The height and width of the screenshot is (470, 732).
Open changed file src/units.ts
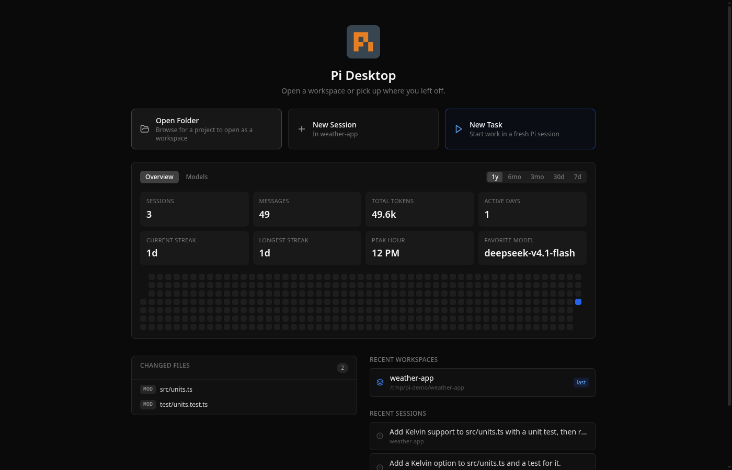pyautogui.click(x=244, y=390)
